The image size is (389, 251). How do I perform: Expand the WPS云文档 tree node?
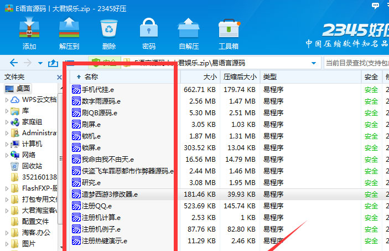click(x=7, y=100)
